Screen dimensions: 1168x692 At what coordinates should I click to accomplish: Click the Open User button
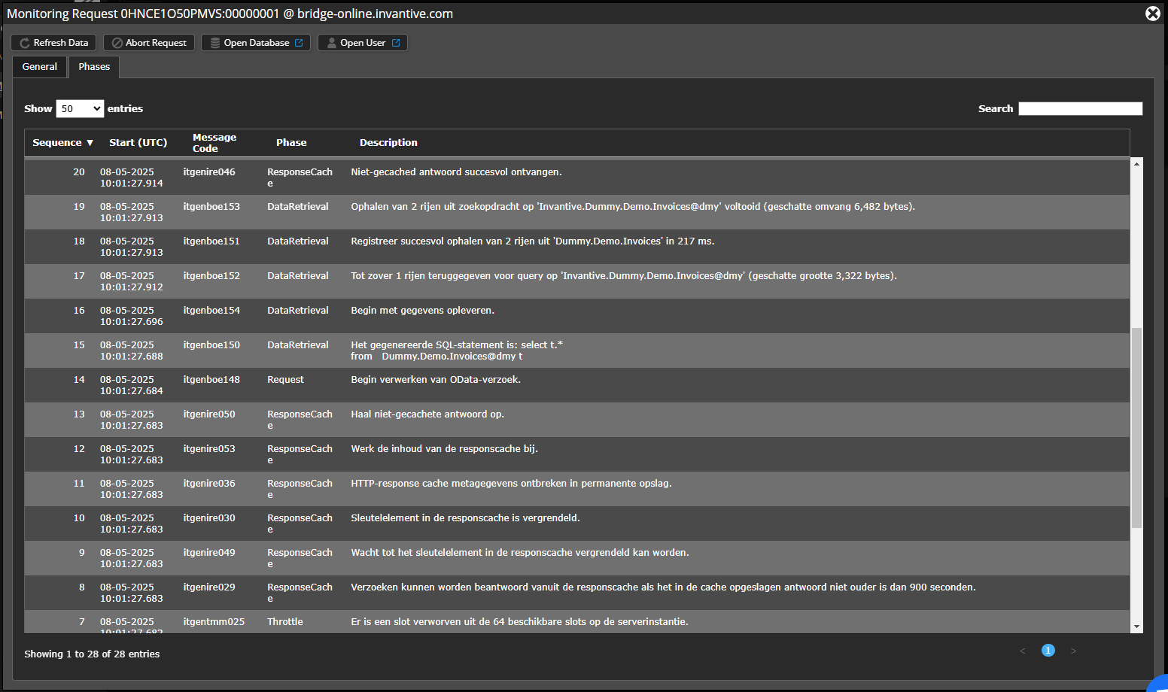pos(363,43)
